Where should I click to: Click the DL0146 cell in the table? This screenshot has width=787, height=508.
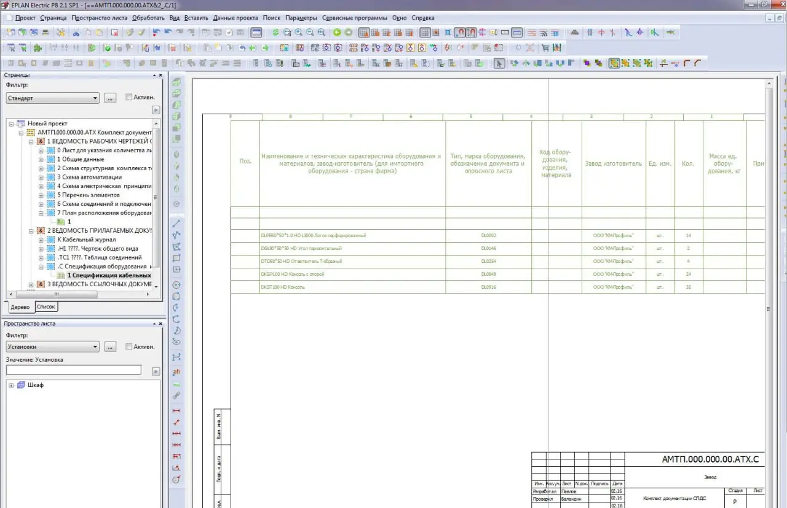tap(488, 248)
